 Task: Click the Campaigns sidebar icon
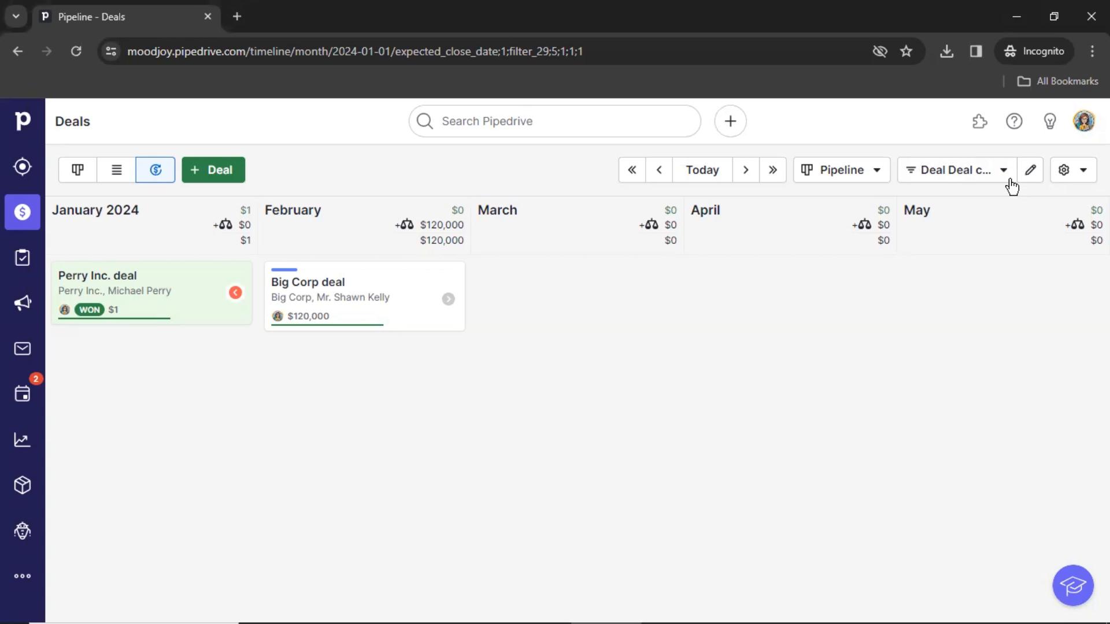(22, 303)
